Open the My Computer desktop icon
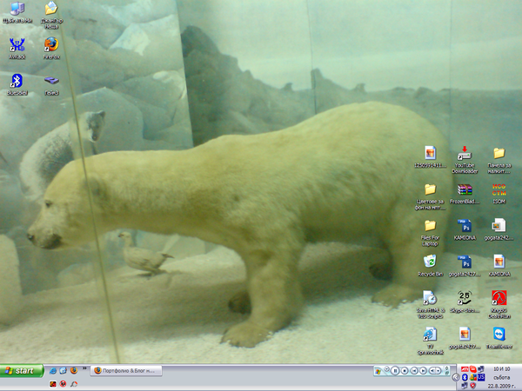522x391 pixels. (x=17, y=13)
